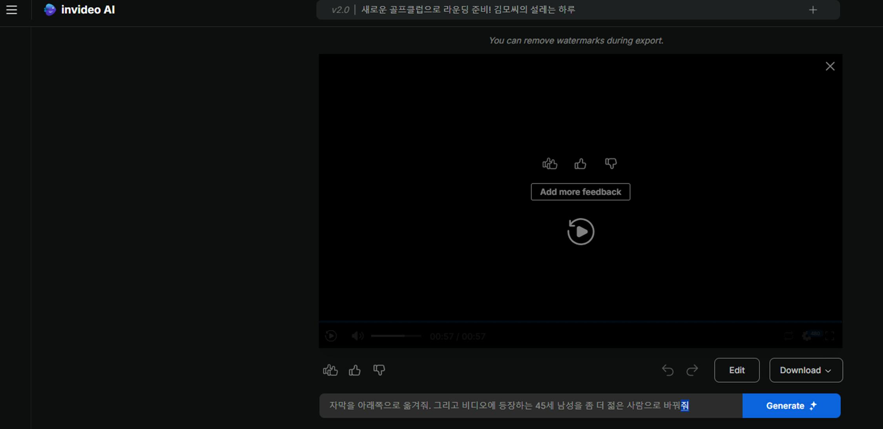Replay the video from the center icon
The height and width of the screenshot is (429, 883).
click(x=580, y=232)
